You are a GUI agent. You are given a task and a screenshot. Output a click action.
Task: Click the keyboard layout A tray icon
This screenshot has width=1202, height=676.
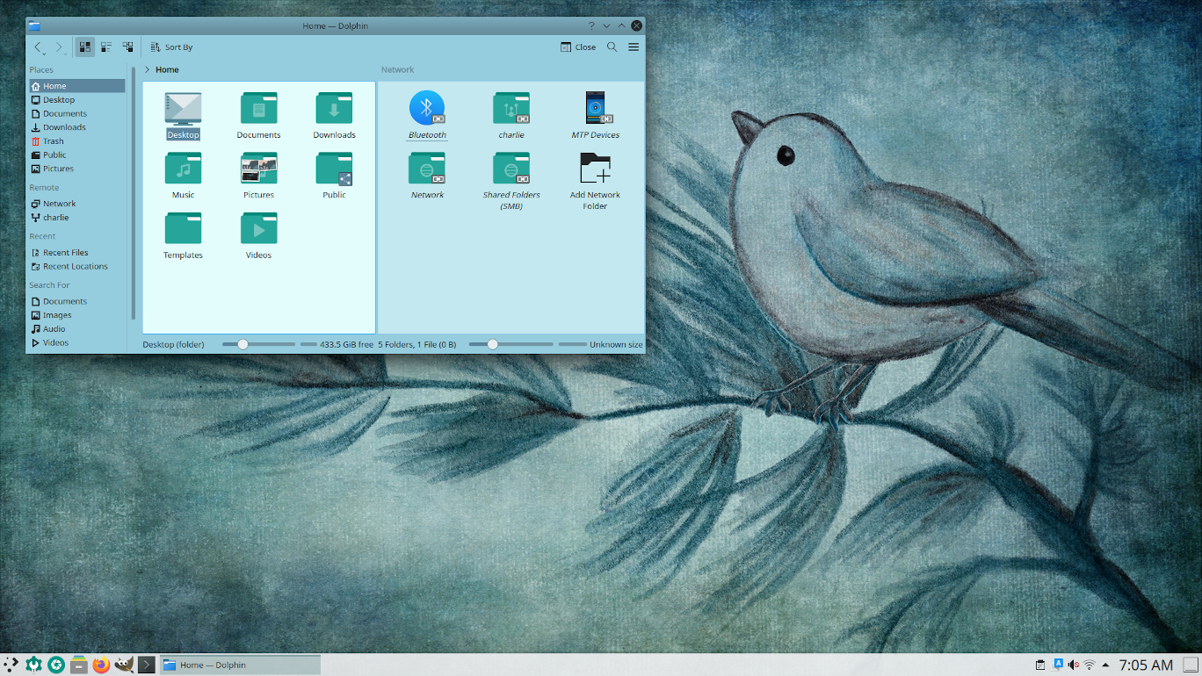pyautogui.click(x=1058, y=665)
